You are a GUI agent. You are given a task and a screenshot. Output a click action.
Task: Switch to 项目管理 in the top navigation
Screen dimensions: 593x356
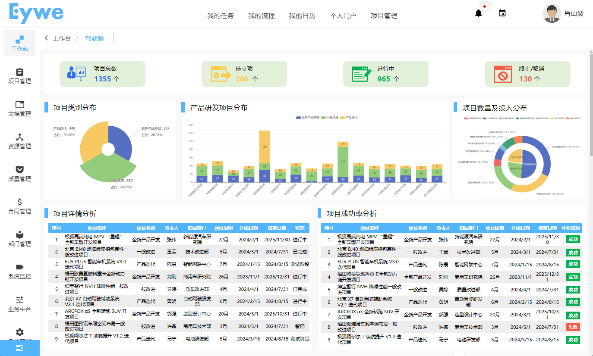[x=384, y=16]
